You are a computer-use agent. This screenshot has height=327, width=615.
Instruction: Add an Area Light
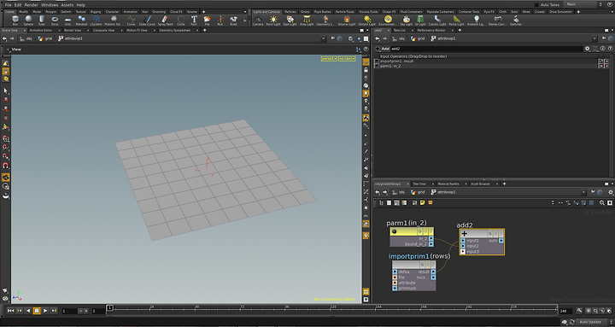(x=307, y=20)
